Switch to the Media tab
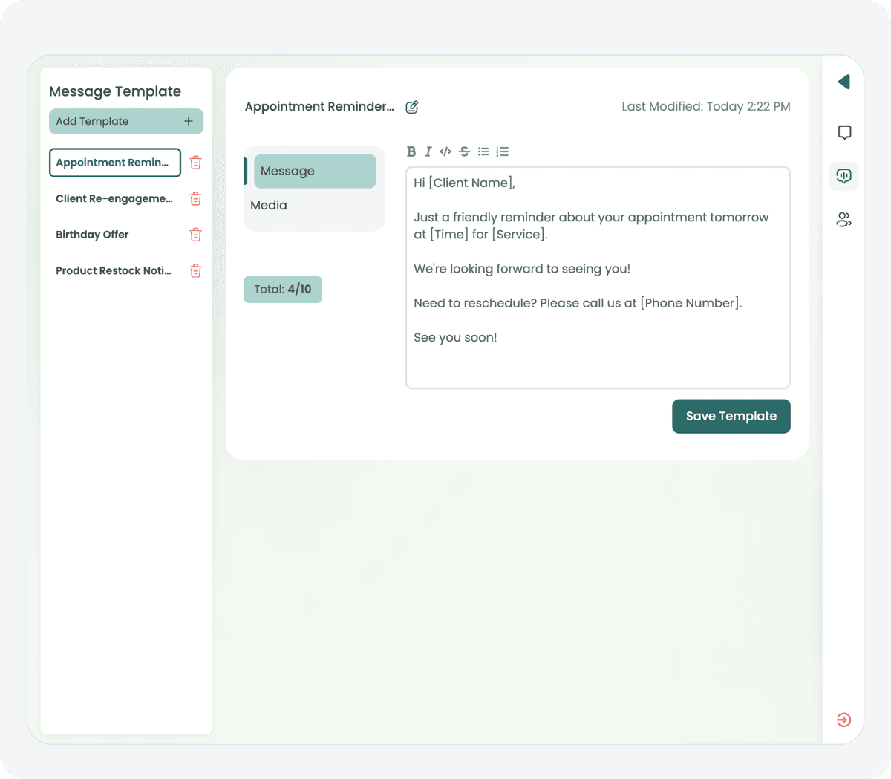Image resolution: width=891 pixels, height=779 pixels. click(x=269, y=205)
